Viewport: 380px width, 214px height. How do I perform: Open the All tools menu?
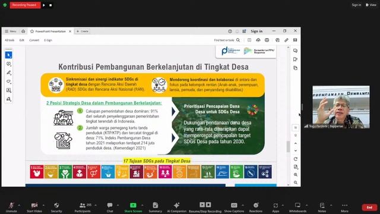(x=9, y=40)
